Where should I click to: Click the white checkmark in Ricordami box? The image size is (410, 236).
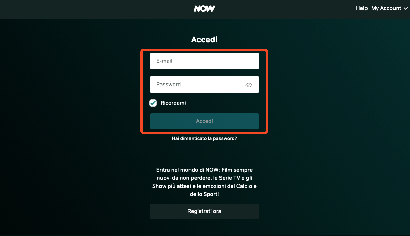(153, 103)
